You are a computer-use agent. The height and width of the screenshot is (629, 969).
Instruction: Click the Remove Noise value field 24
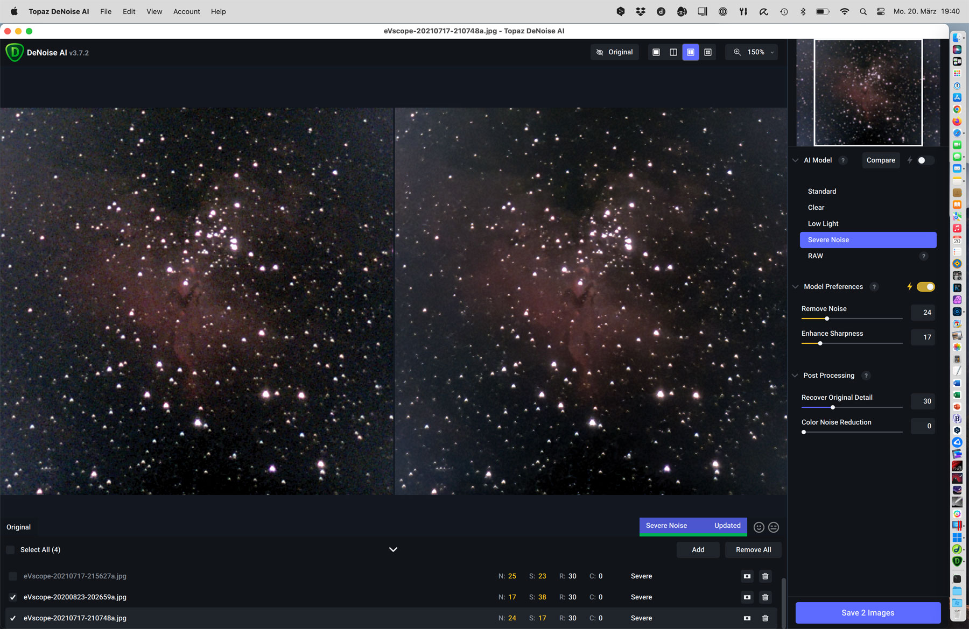tap(923, 313)
